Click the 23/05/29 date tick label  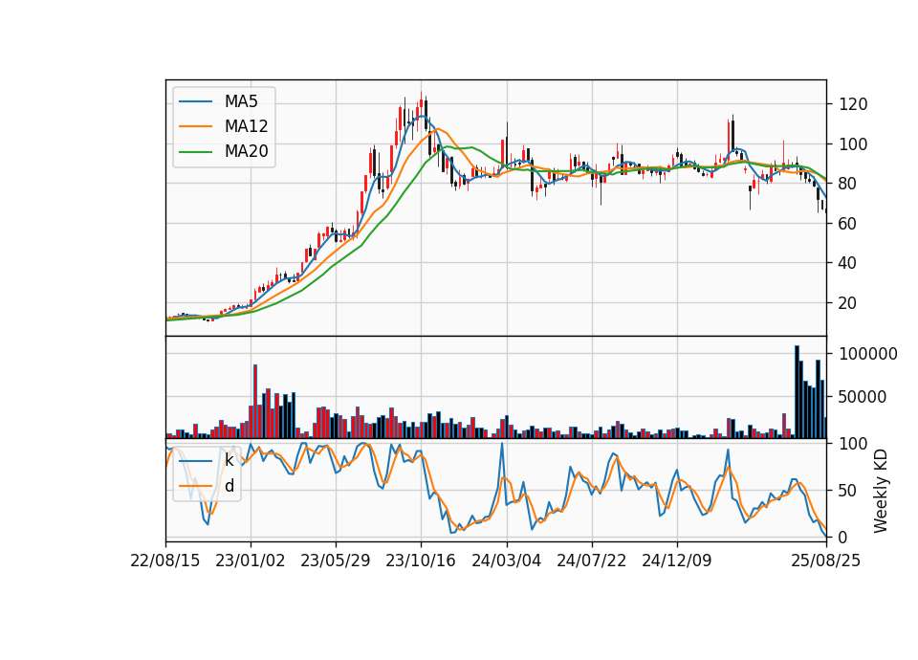point(336,561)
